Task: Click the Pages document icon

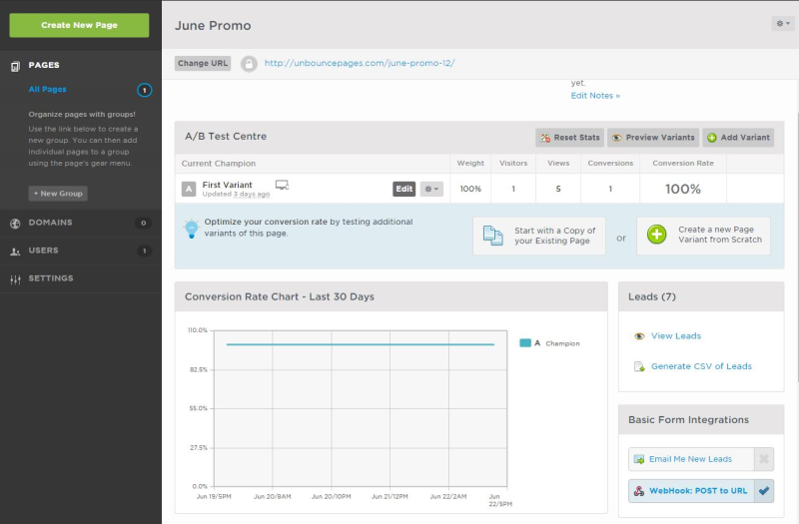Action: tap(15, 66)
